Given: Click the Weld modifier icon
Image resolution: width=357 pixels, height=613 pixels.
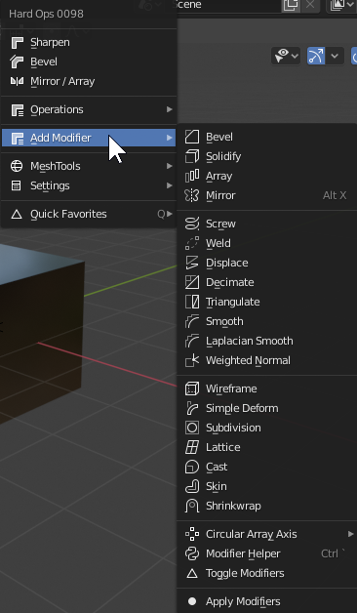Looking at the screenshot, I should 192,243.
